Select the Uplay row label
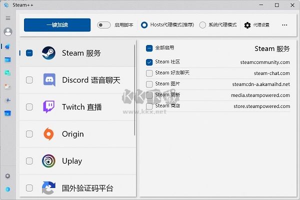This screenshot has width=300, height=200. [x=72, y=161]
